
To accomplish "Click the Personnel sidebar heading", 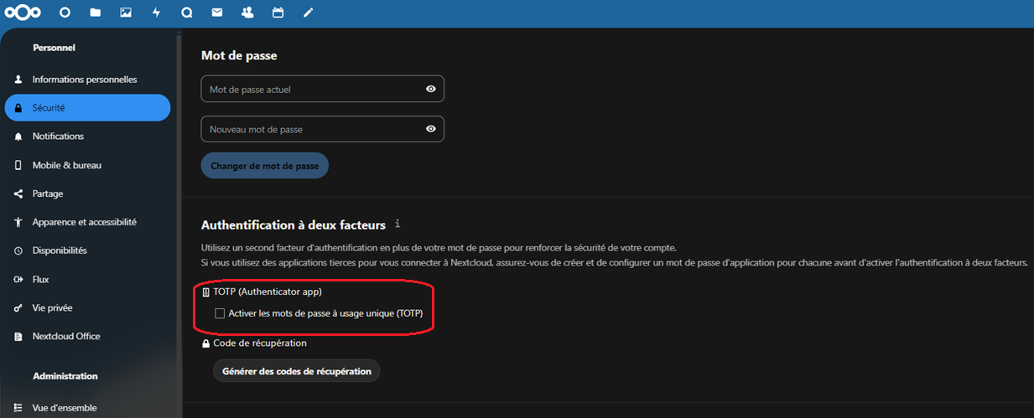I will coord(54,48).
